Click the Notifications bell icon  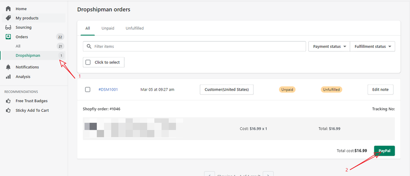(x=8, y=67)
